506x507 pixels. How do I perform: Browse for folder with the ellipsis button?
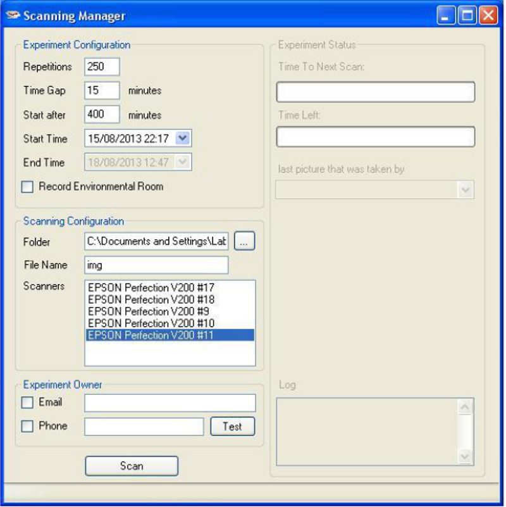pos(244,241)
